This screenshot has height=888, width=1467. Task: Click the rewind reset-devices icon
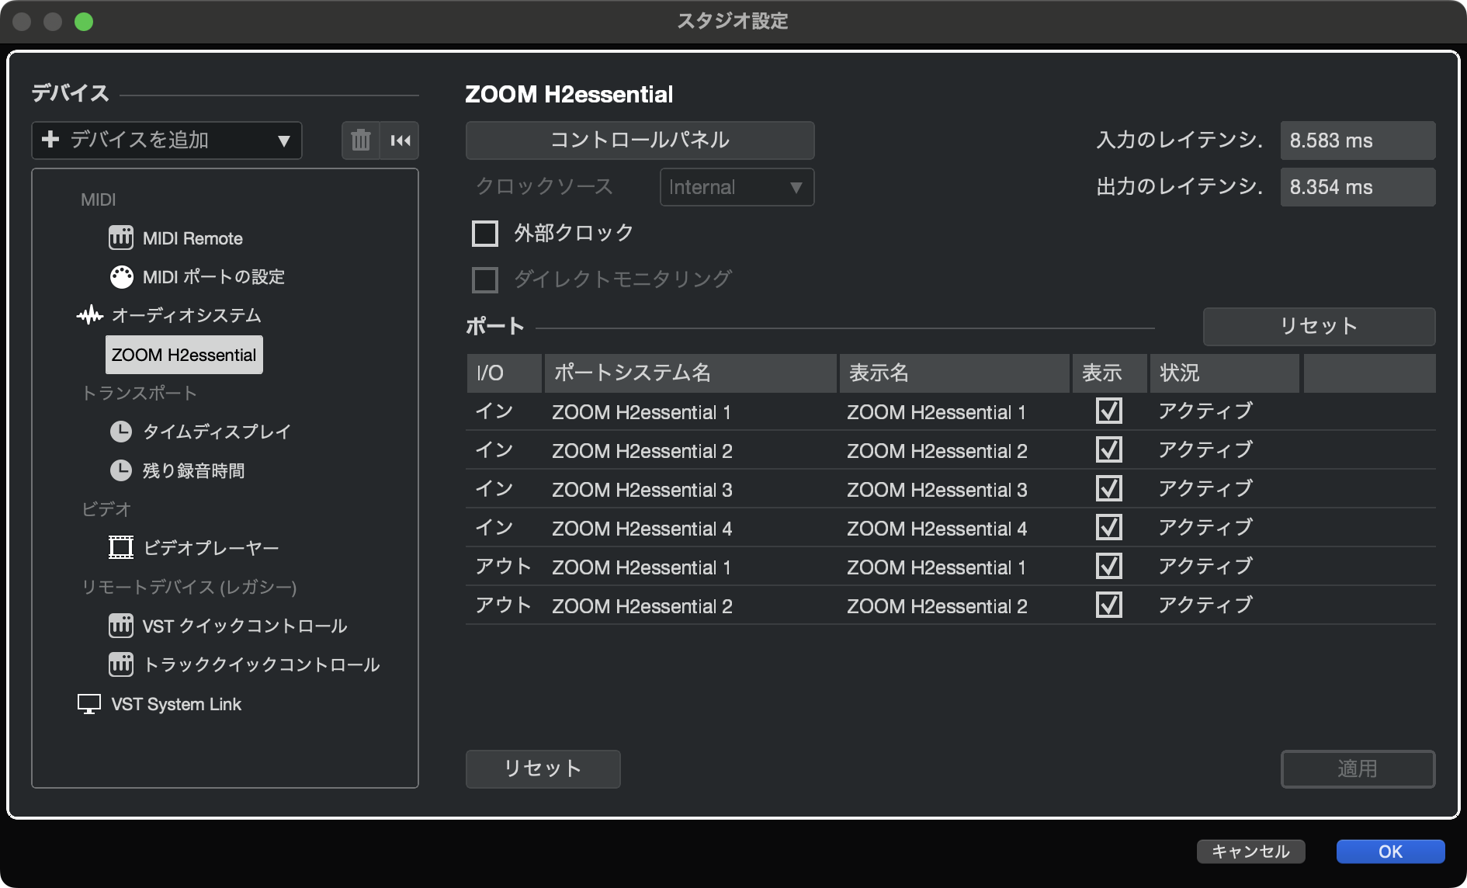tap(401, 140)
